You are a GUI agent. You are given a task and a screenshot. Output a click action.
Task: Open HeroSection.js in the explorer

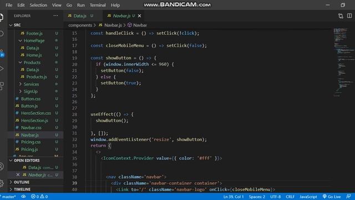34,121
